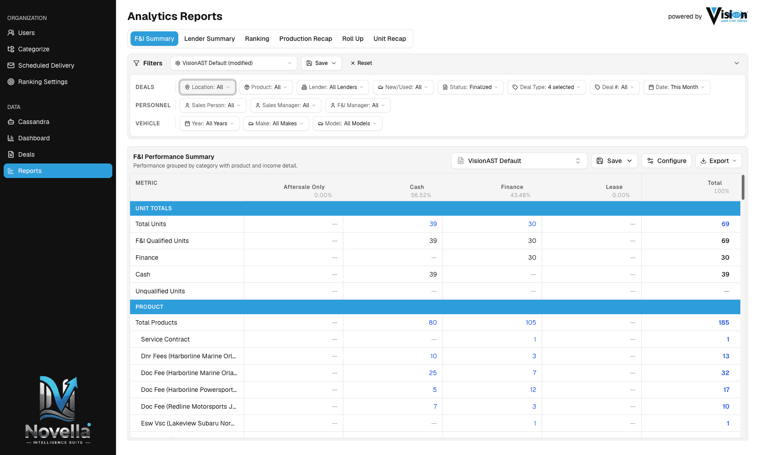Screen dimensions: 764x455
Task: Click Doc Fee Harborline Marine cash 25
Action: 432,373
